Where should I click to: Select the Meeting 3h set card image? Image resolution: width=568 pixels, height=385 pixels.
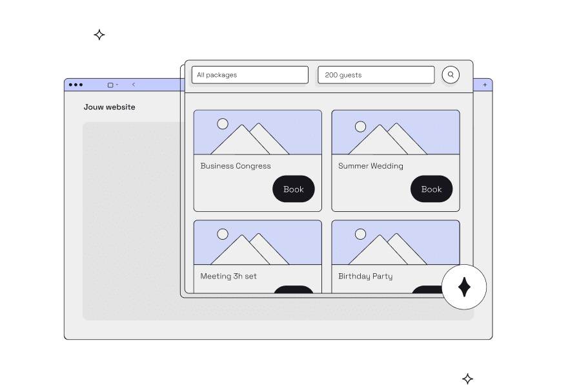pos(258,243)
